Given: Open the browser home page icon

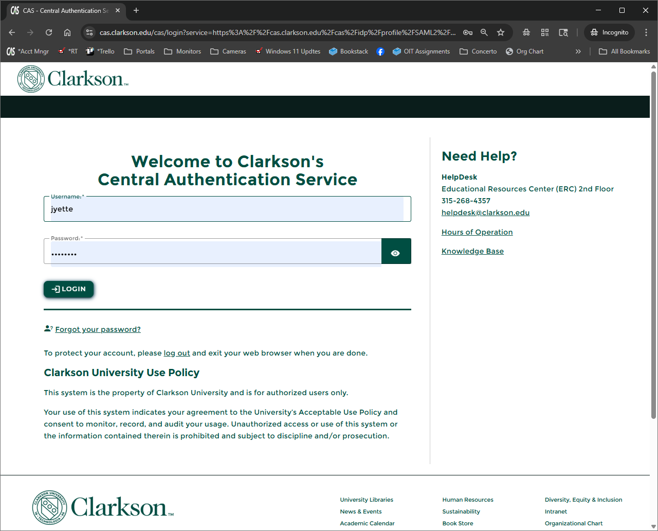Looking at the screenshot, I should point(67,32).
